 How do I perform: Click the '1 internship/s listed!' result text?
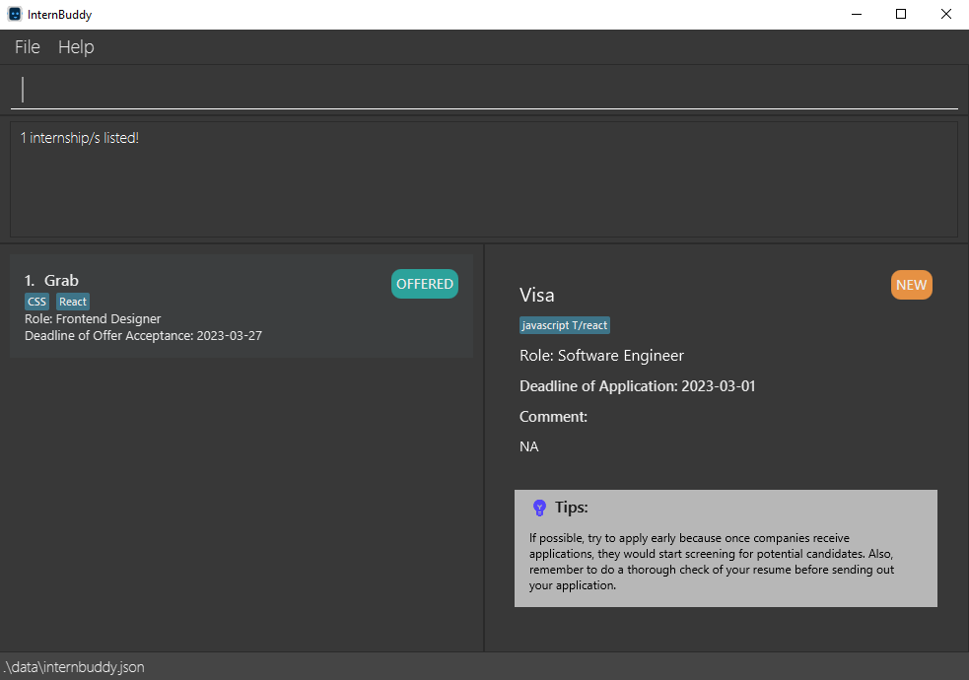[x=80, y=138]
